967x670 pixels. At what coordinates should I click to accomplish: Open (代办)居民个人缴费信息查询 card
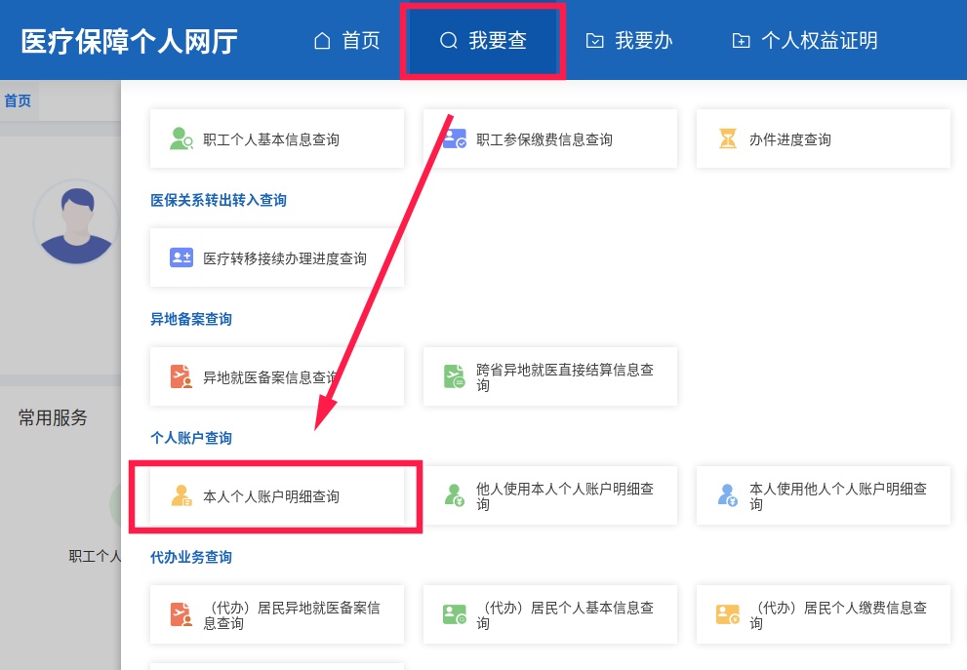[824, 614]
